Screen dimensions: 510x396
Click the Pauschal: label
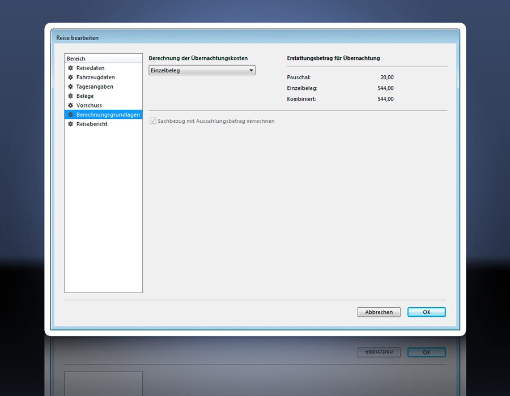pyautogui.click(x=299, y=78)
